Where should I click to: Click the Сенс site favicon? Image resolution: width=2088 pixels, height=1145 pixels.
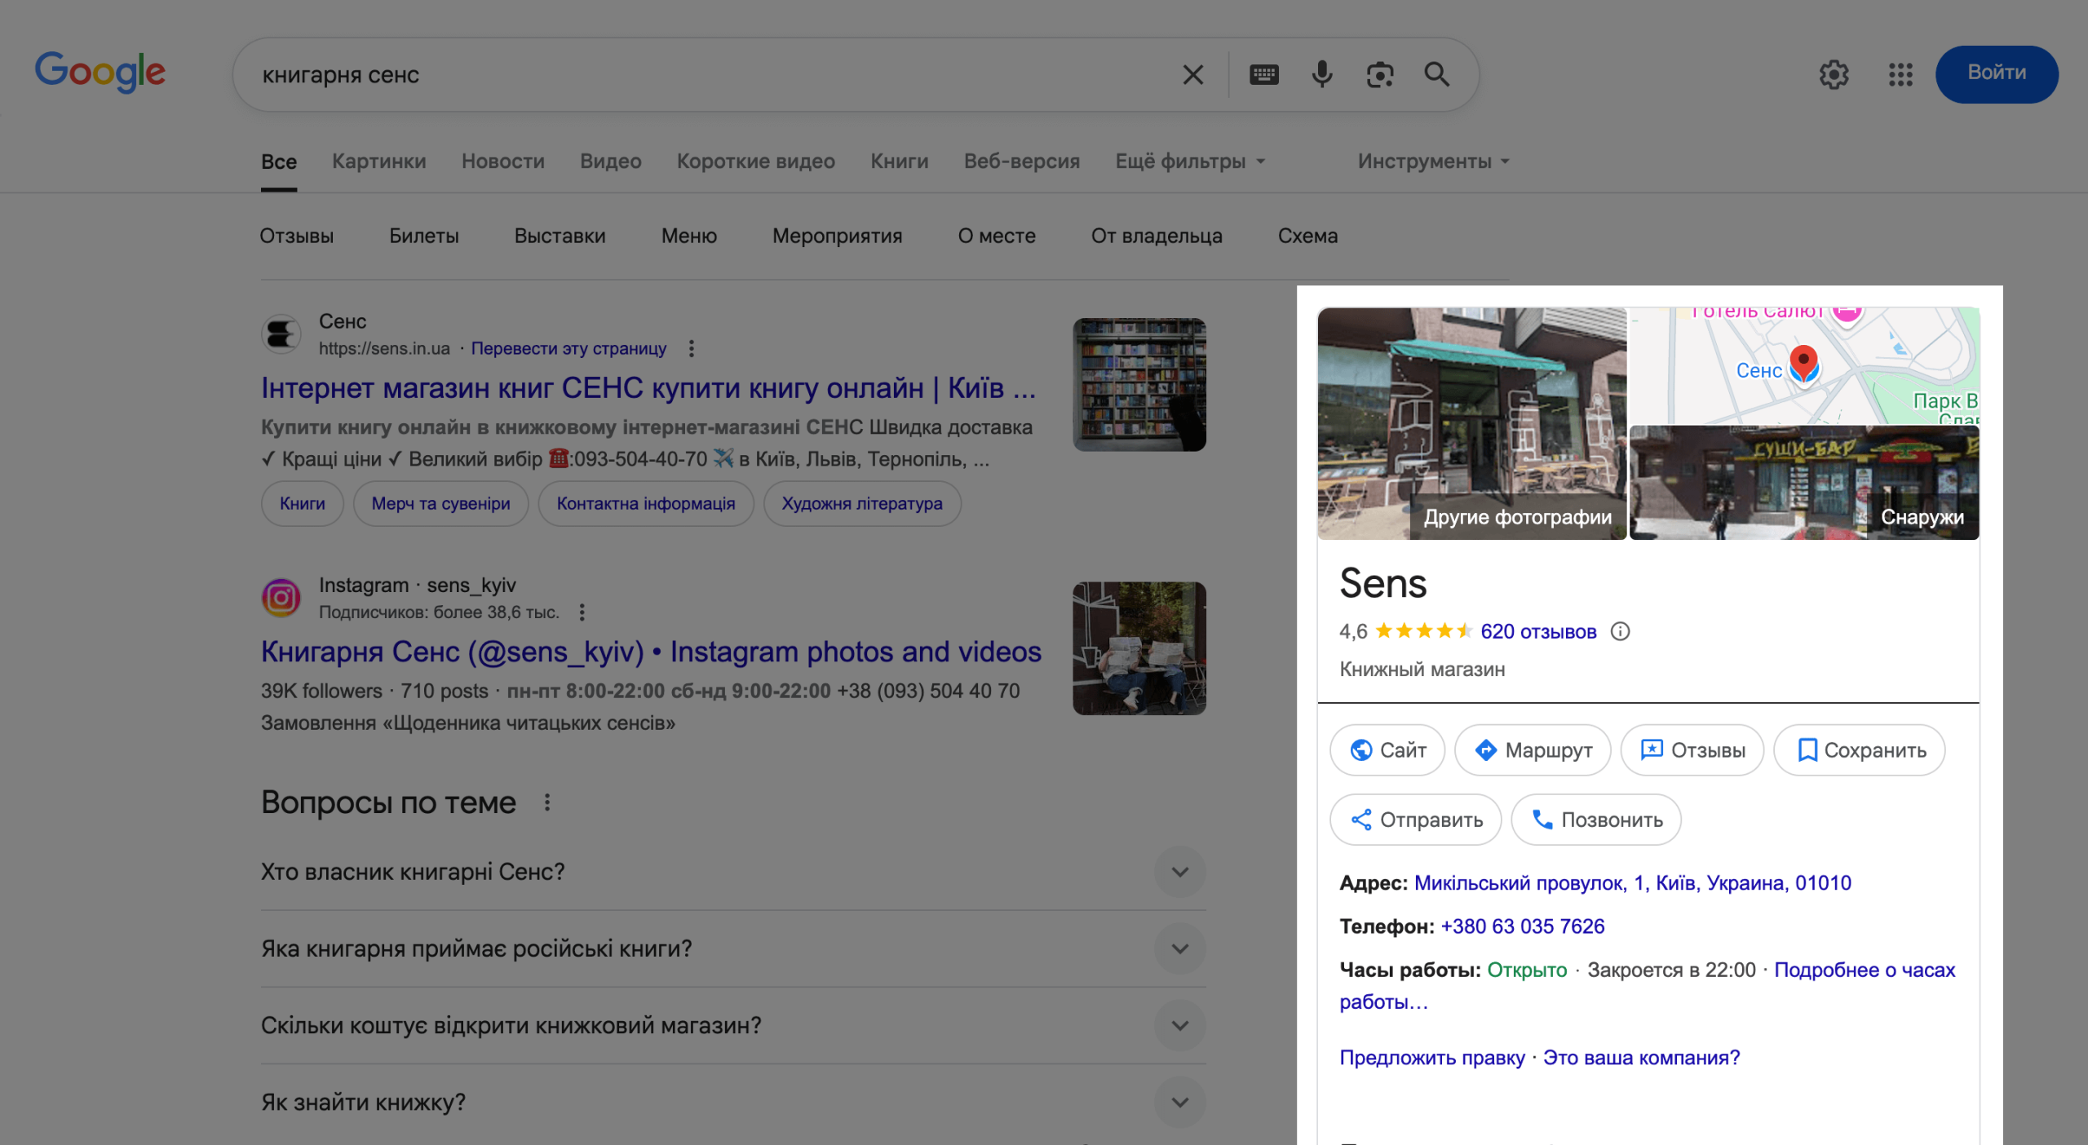click(281, 334)
